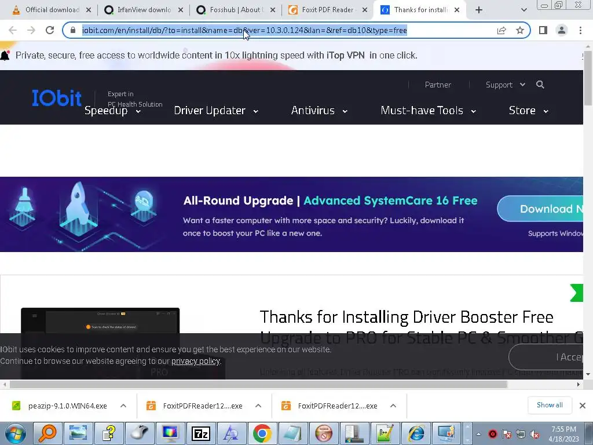Expand options for first FoxitPDFReader download
This screenshot has height=445, width=593.
pyautogui.click(x=258, y=406)
